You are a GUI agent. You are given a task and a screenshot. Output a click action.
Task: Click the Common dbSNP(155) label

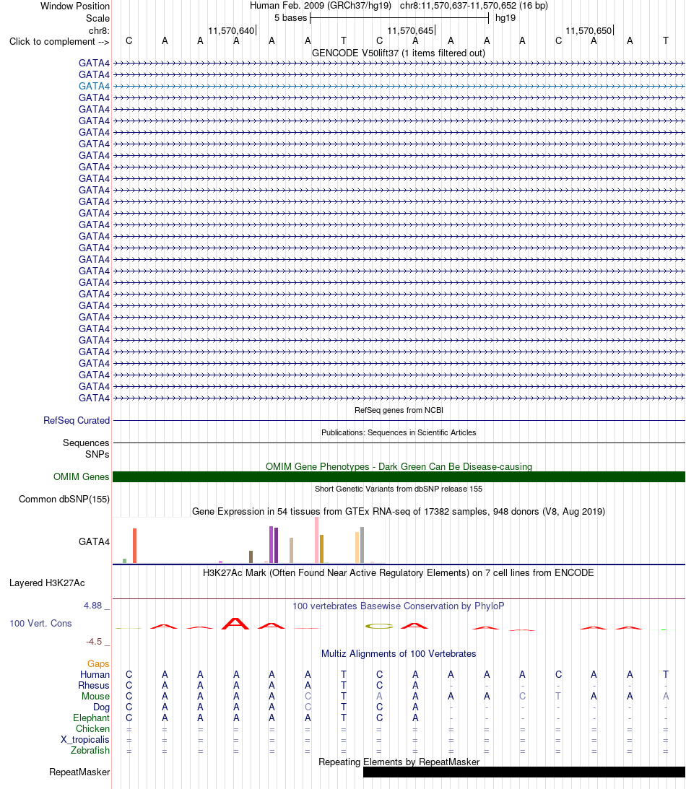64,499
